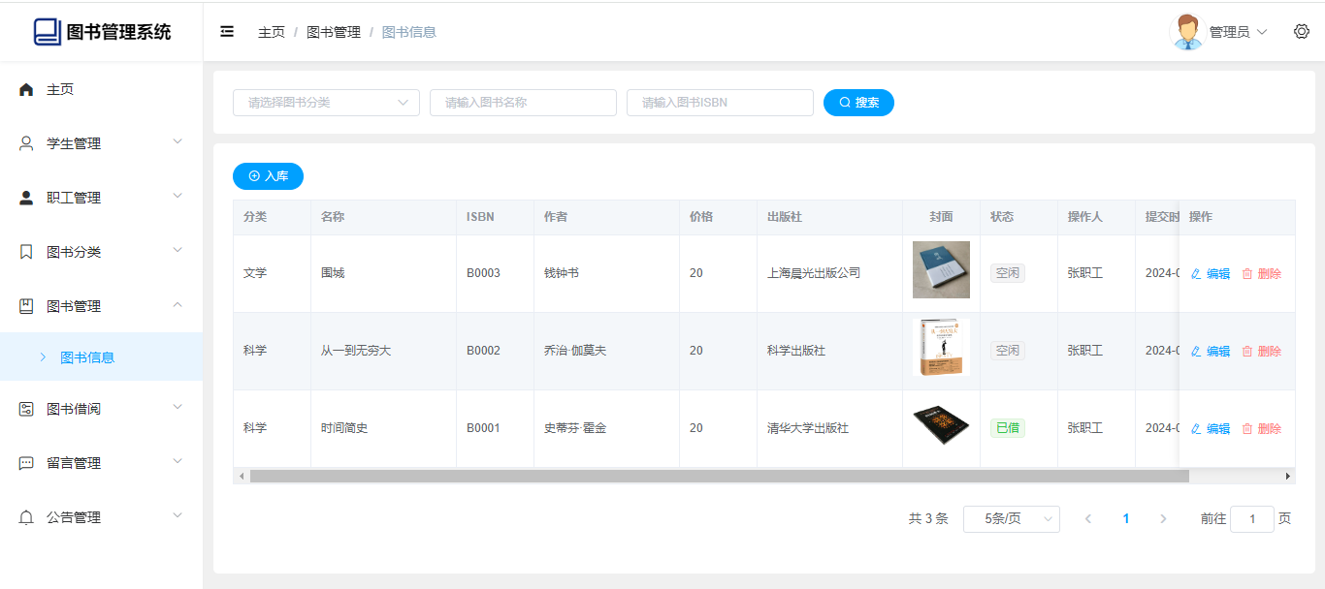Screen dimensions: 1325x589
Task: Click the table's horizontal scrollbar
Action: (x=718, y=477)
